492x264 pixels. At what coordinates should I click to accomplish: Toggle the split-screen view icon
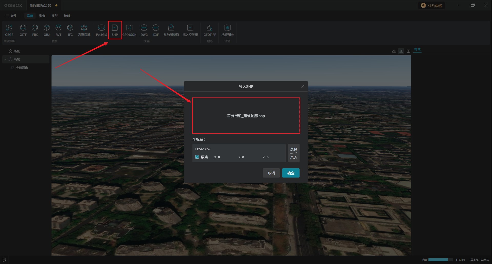[x=408, y=51]
